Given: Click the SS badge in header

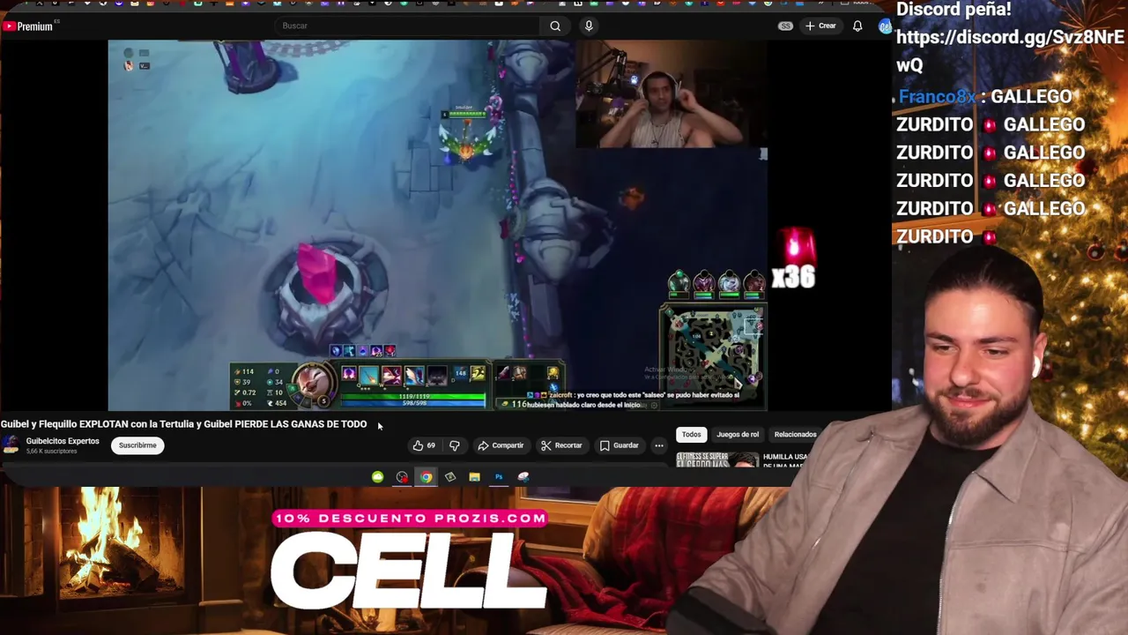Looking at the screenshot, I should tap(785, 26).
